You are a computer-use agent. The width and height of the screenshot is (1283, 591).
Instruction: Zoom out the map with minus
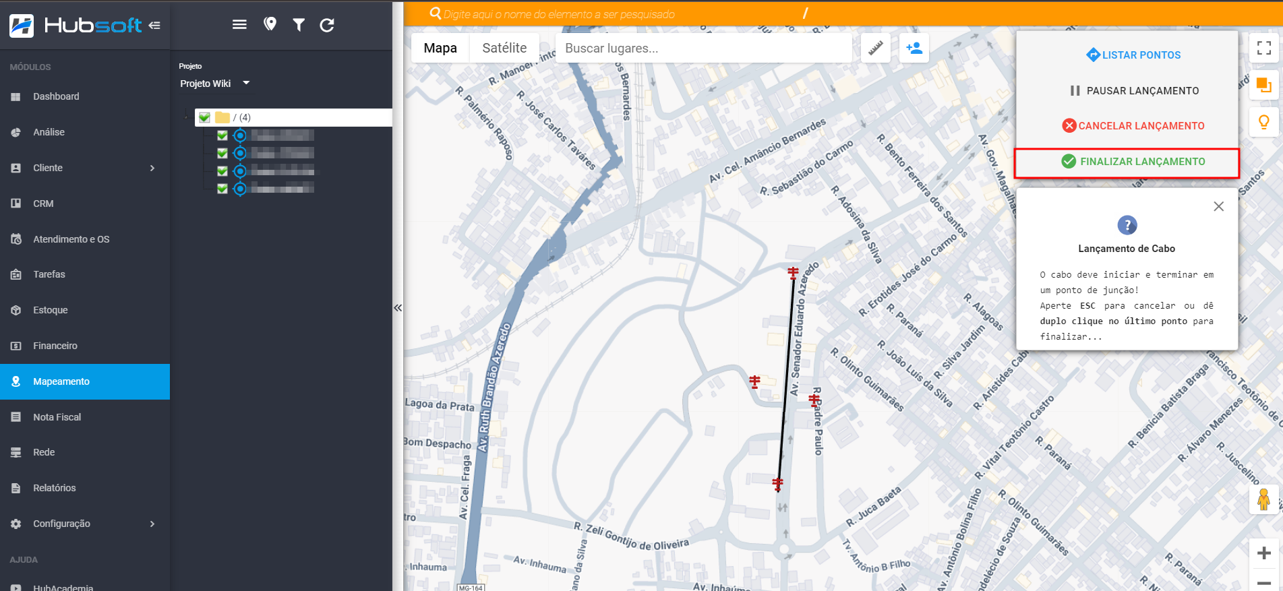tap(1264, 582)
